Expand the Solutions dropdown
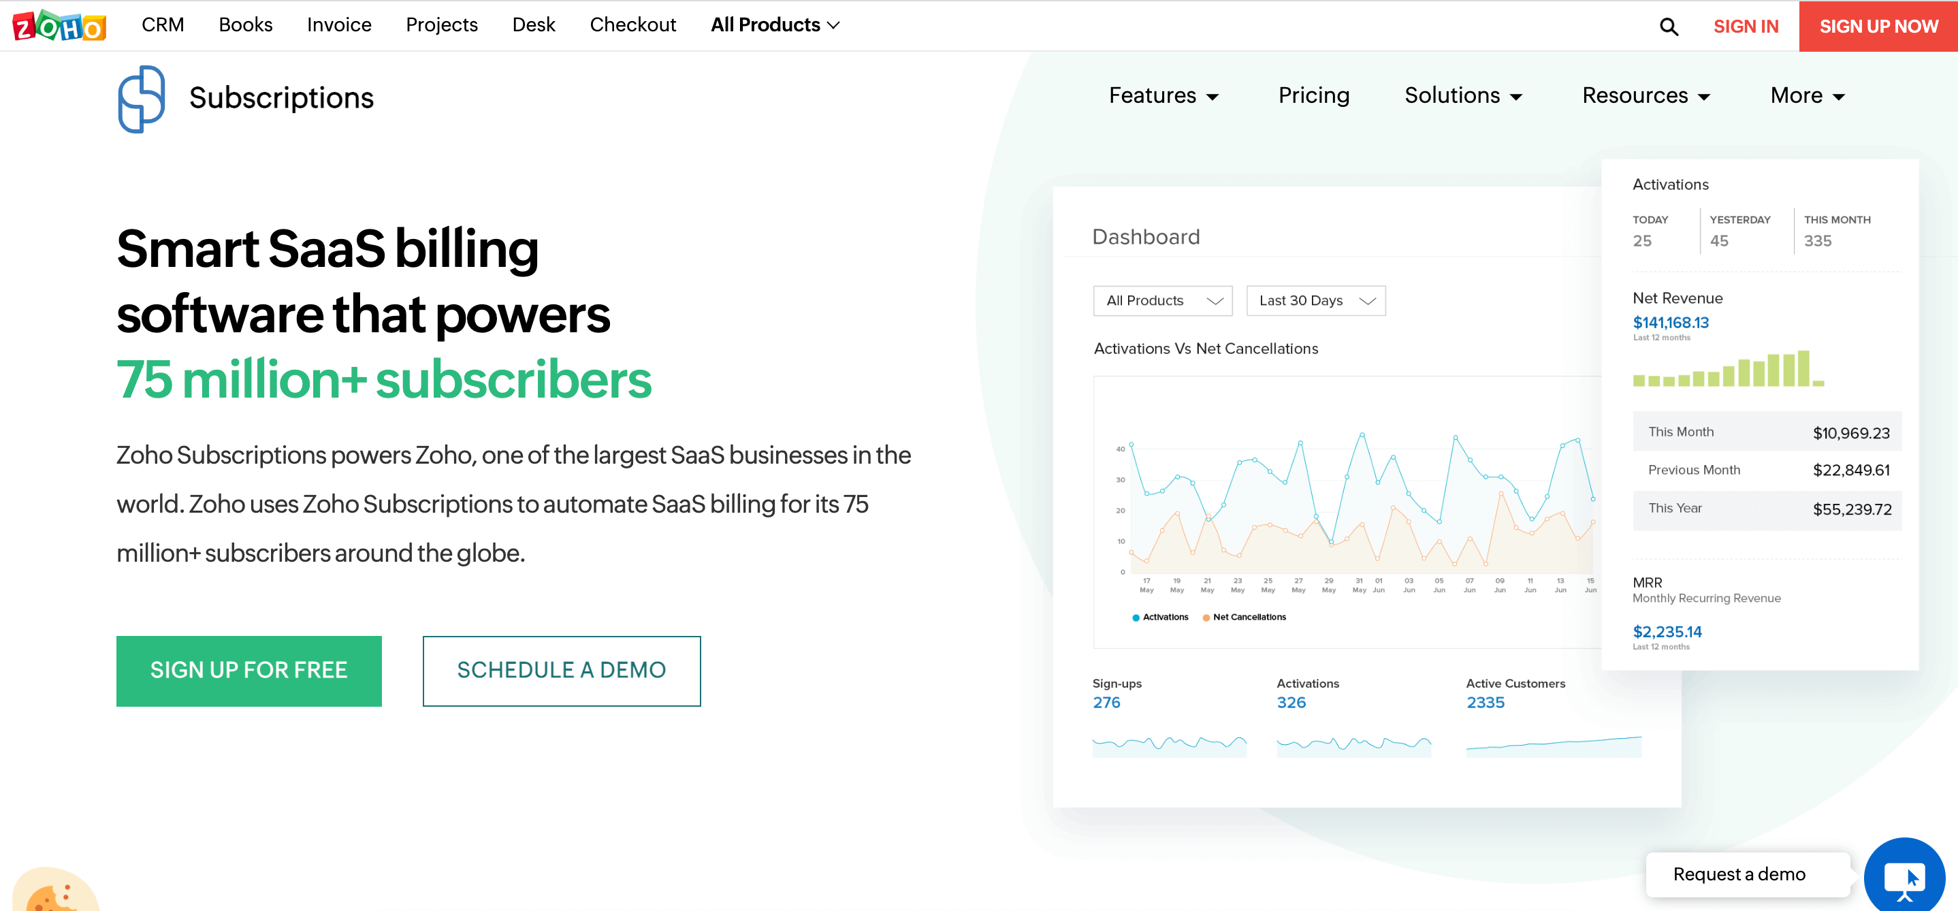1958x911 pixels. click(x=1463, y=96)
